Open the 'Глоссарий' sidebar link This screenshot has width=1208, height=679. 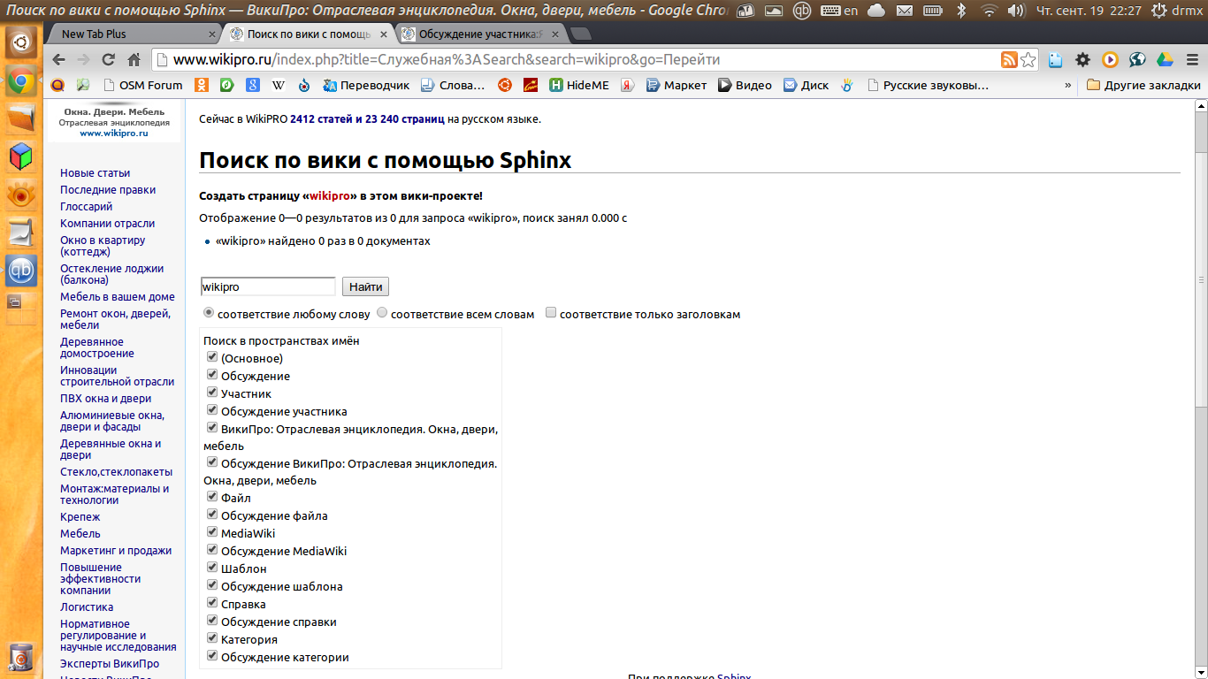pos(86,206)
